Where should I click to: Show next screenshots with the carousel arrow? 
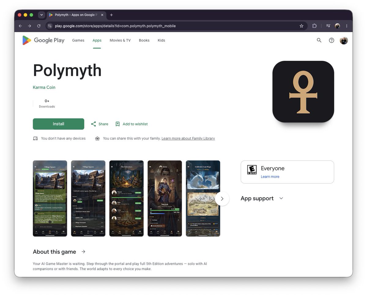[x=222, y=199]
